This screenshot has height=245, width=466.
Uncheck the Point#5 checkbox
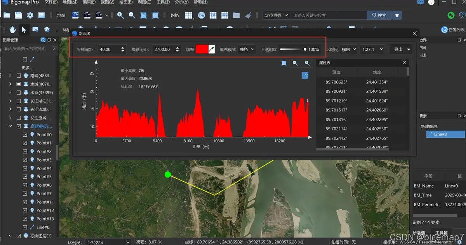[25, 177]
